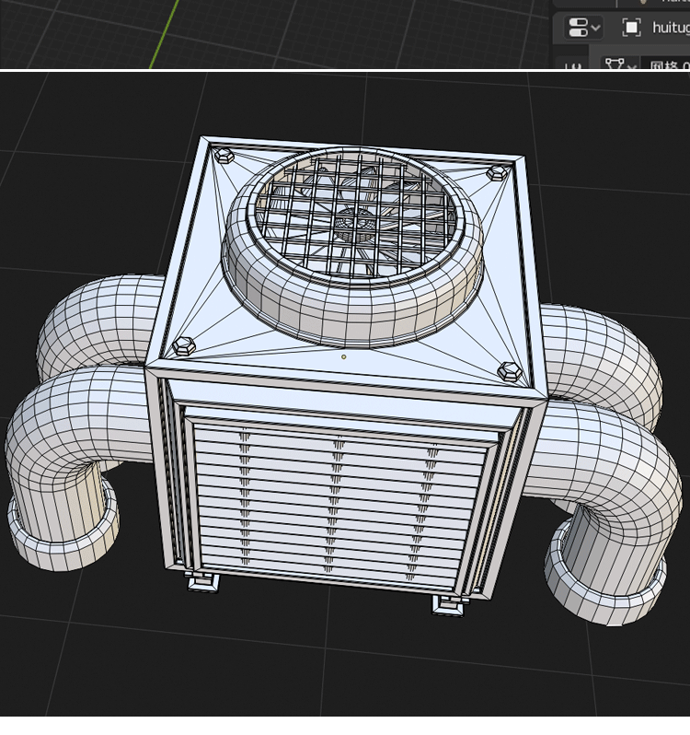This screenshot has height=735, width=690.
Task: Click the object origin dot on top panel
Action: tap(344, 356)
